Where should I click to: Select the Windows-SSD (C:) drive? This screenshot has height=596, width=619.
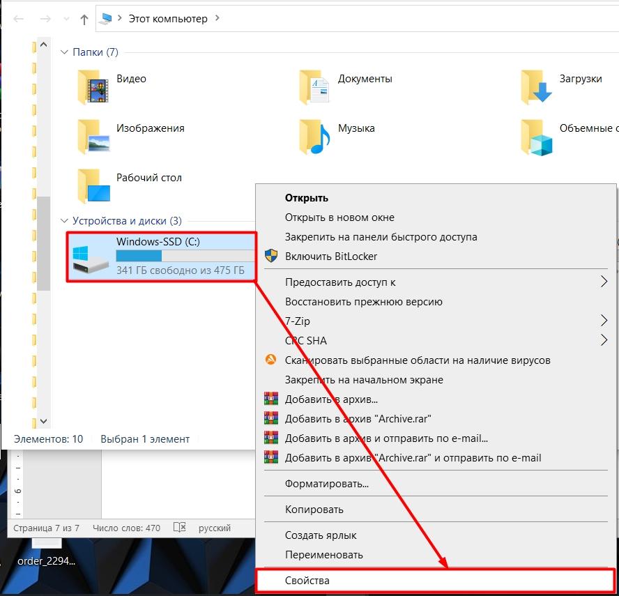tap(162, 257)
